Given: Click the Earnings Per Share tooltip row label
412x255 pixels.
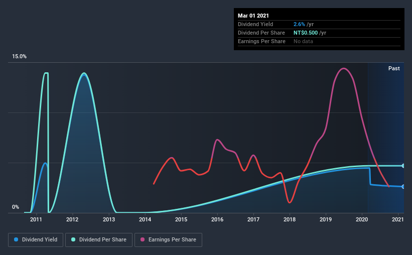Looking at the screenshot, I should click(x=262, y=41).
